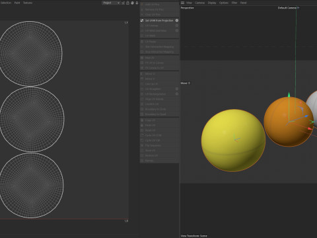Select the Align UV Islands command

(159, 99)
